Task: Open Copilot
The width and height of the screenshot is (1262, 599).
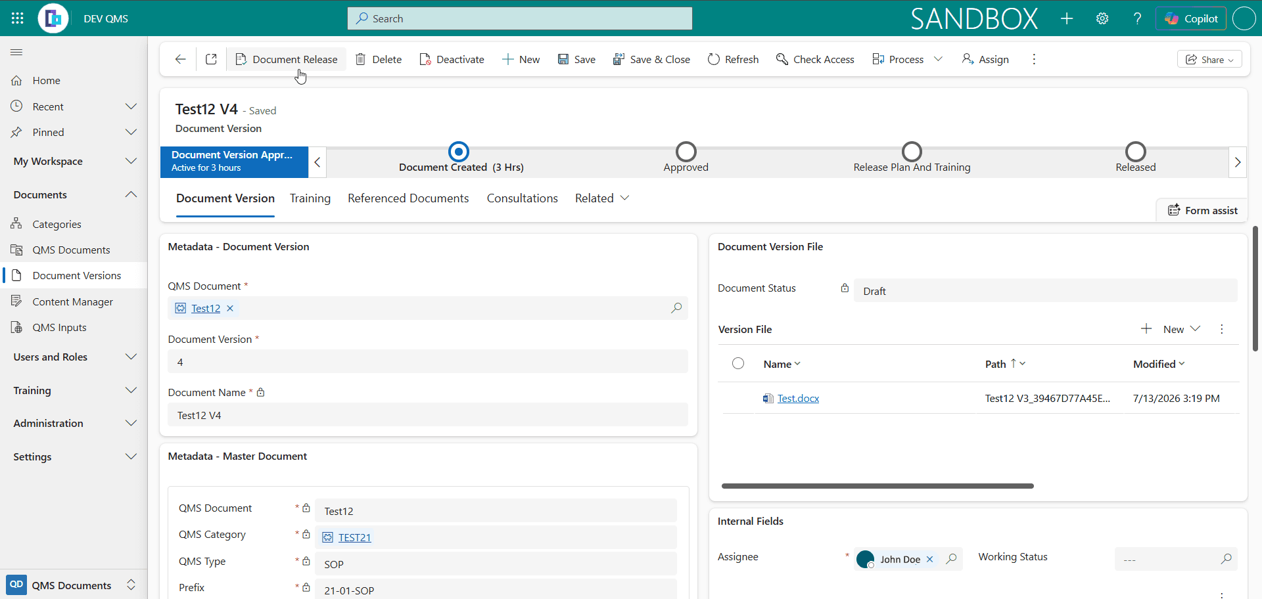Action: (x=1192, y=18)
